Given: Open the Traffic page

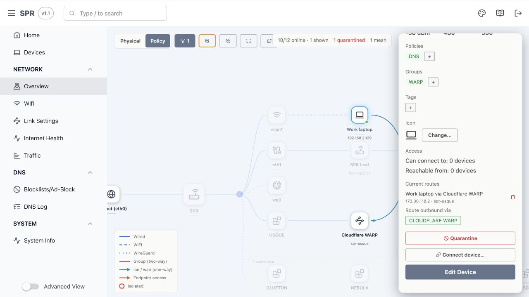Looking at the screenshot, I should tap(53, 156).
